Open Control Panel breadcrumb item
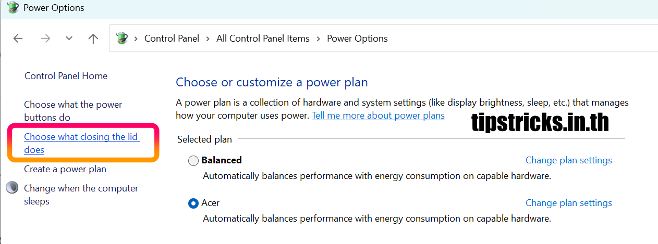 click(172, 38)
